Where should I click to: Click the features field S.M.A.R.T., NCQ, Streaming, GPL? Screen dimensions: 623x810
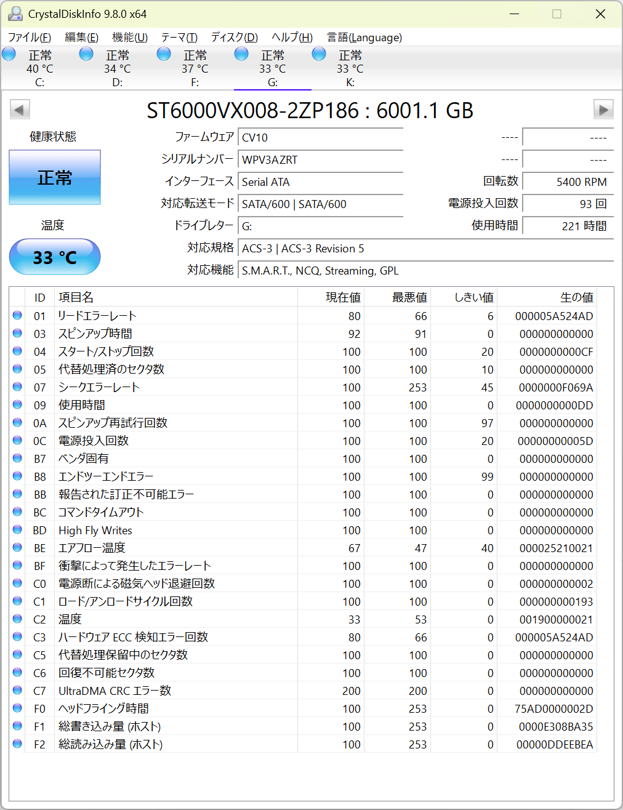click(426, 270)
